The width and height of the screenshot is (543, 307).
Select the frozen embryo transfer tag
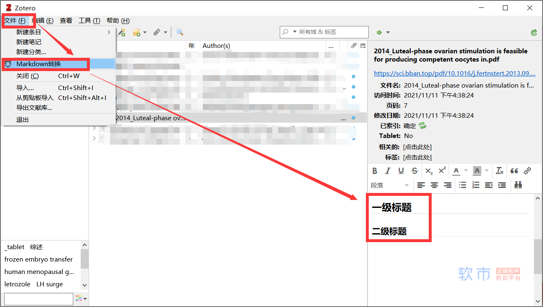(x=38, y=259)
